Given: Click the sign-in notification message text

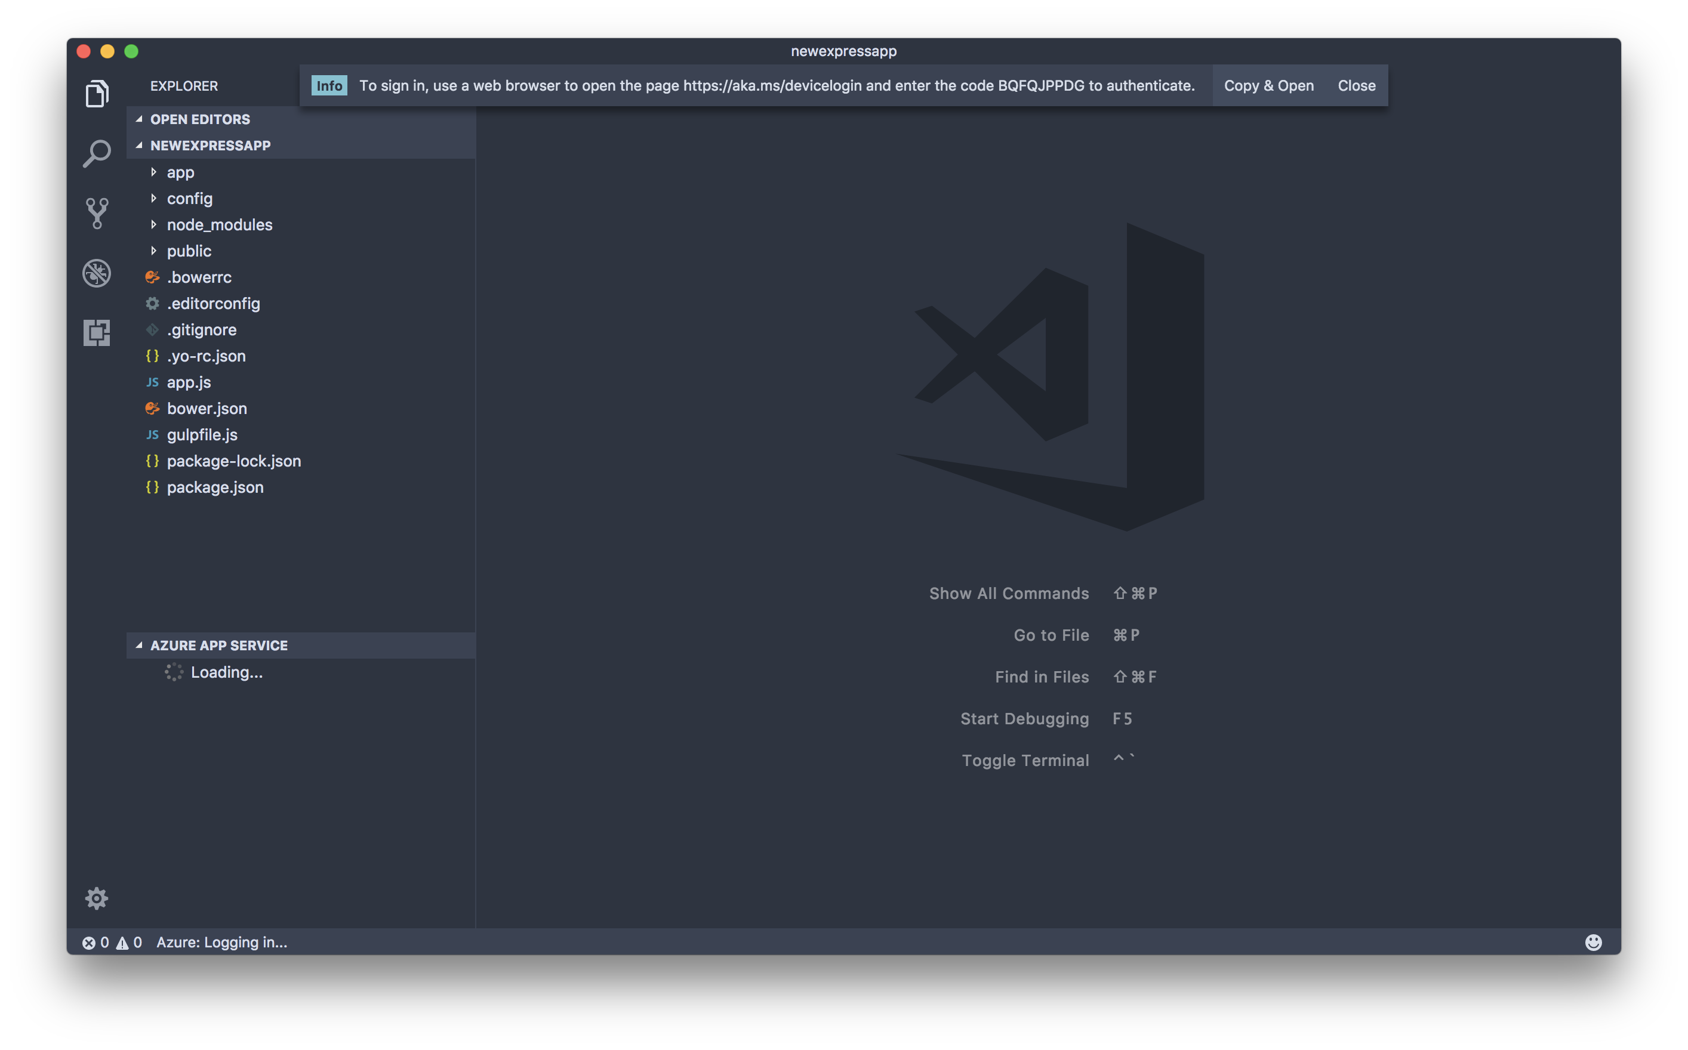Looking at the screenshot, I should (x=777, y=85).
